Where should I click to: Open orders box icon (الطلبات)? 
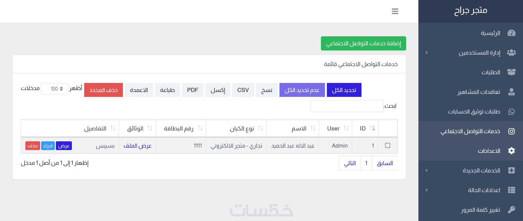511,72
